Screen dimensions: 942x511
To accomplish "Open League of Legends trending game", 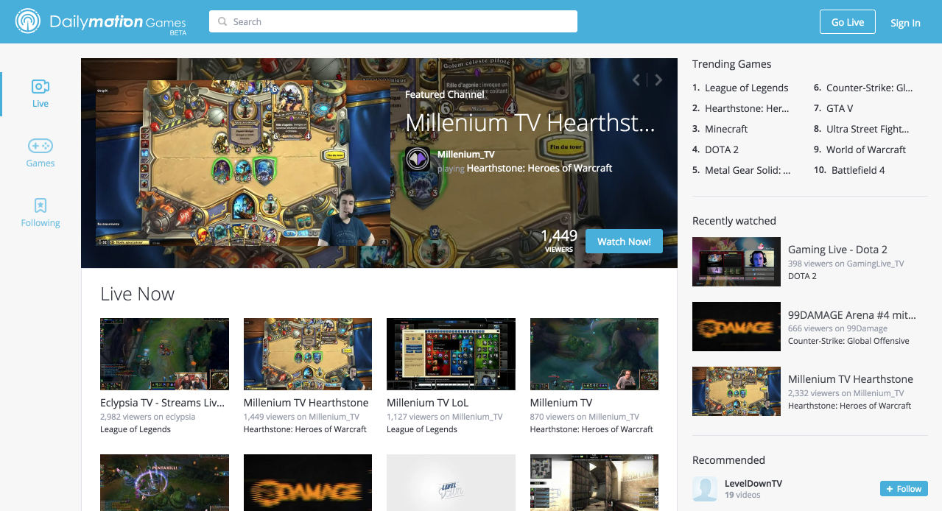I will coord(747,88).
